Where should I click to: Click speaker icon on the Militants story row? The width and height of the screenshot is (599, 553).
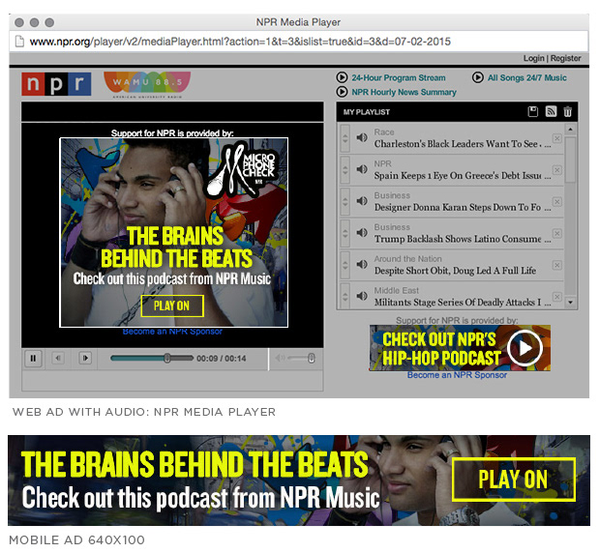pyautogui.click(x=362, y=296)
